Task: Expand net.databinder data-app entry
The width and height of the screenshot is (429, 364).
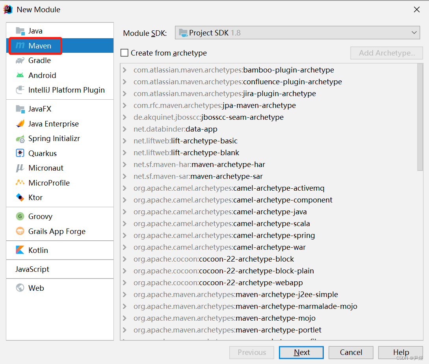Action: coord(125,129)
